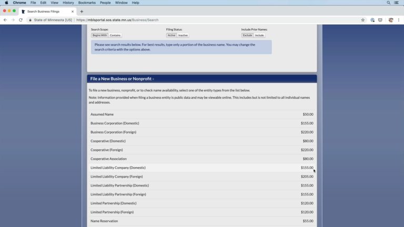The width and height of the screenshot is (404, 227).
Task: Open Chrome's three-dot menu
Action: pos(399,20)
